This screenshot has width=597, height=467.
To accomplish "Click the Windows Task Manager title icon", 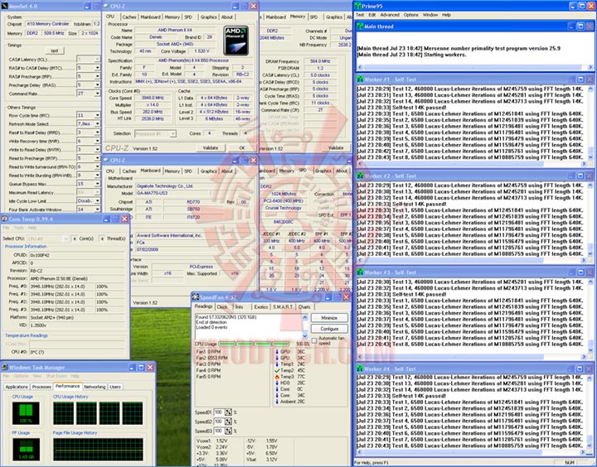I will pyautogui.click(x=5, y=368).
